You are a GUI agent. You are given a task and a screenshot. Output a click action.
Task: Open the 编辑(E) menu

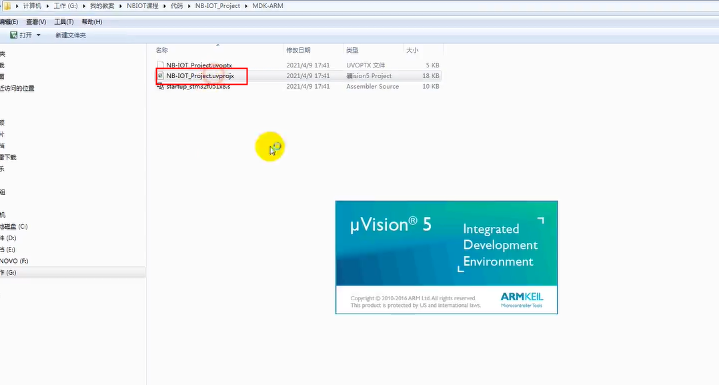(9, 22)
